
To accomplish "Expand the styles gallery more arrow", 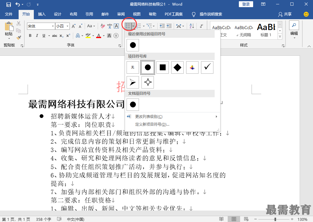I will [x=280, y=37].
